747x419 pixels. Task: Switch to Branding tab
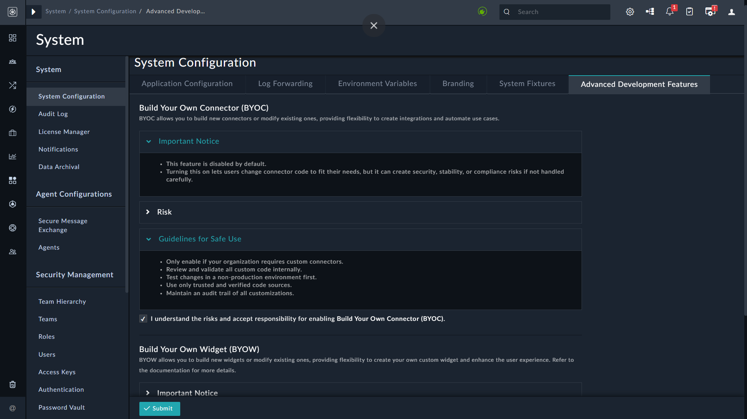[x=458, y=84]
